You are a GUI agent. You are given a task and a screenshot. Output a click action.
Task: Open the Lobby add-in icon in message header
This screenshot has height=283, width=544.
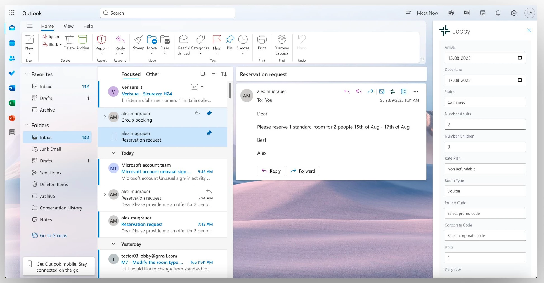392,91
